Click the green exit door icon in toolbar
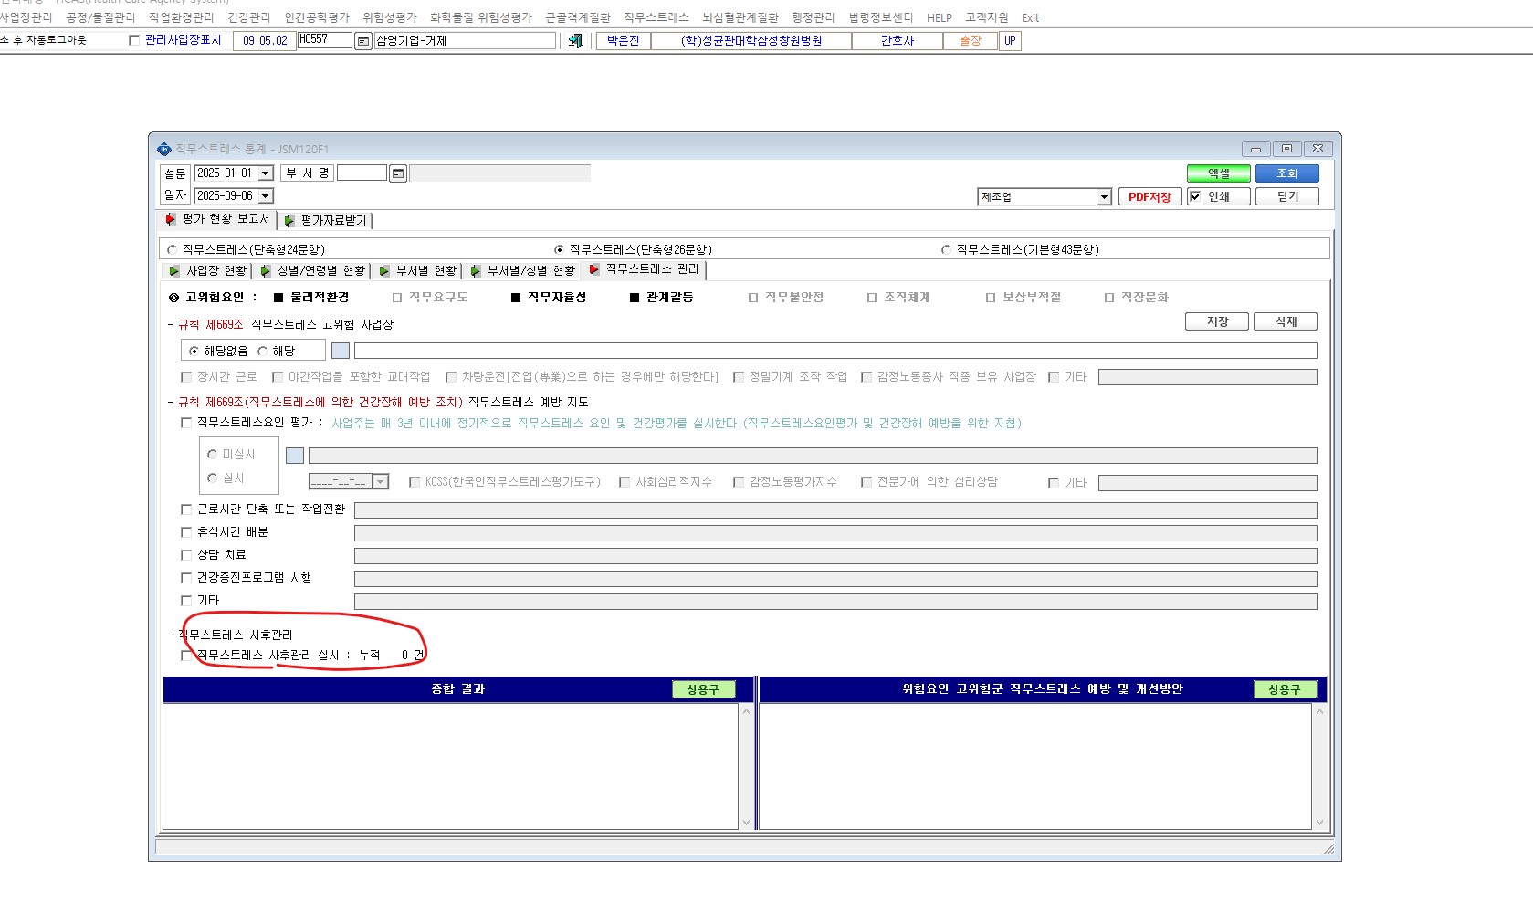This screenshot has width=1533, height=924. click(x=575, y=41)
